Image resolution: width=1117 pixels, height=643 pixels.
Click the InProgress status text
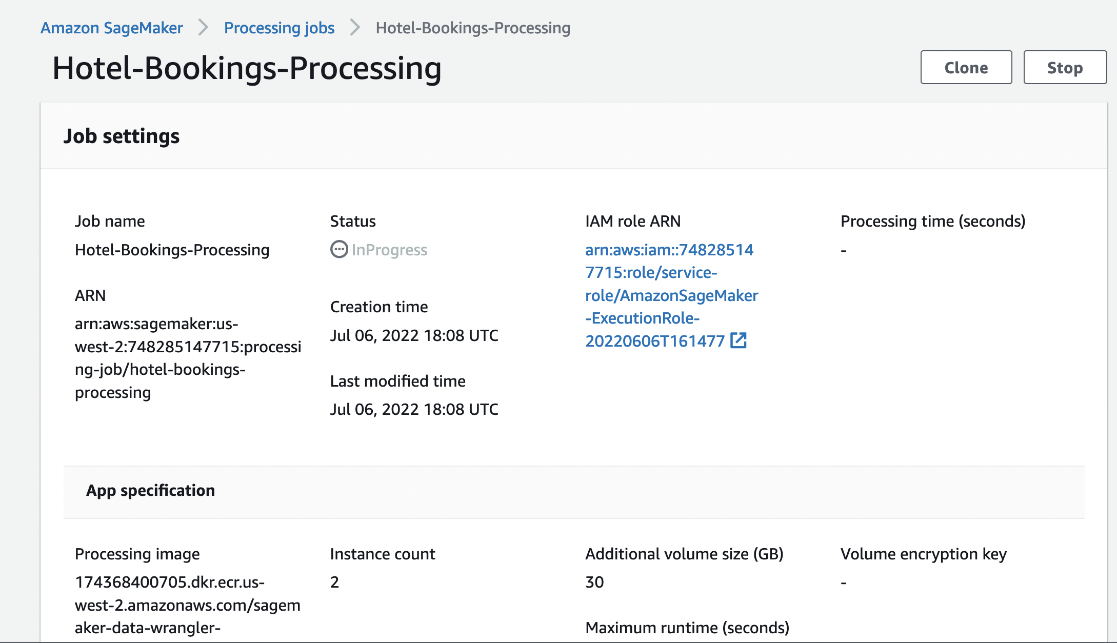click(389, 250)
